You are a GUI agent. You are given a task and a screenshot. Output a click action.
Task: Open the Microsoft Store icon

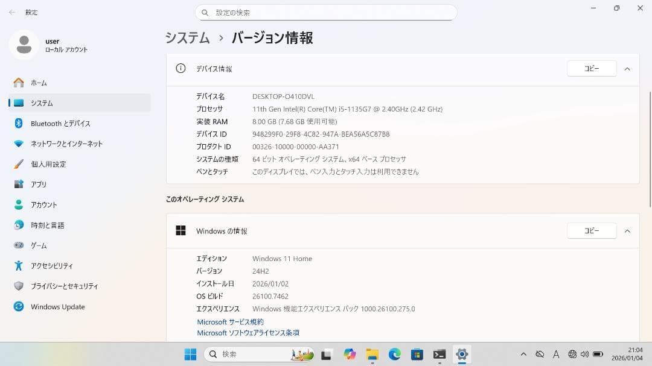click(418, 355)
